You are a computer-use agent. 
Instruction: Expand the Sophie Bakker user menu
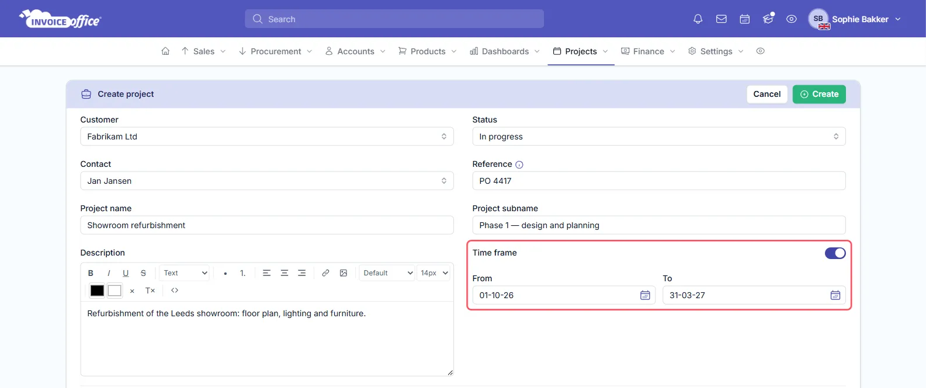point(866,19)
